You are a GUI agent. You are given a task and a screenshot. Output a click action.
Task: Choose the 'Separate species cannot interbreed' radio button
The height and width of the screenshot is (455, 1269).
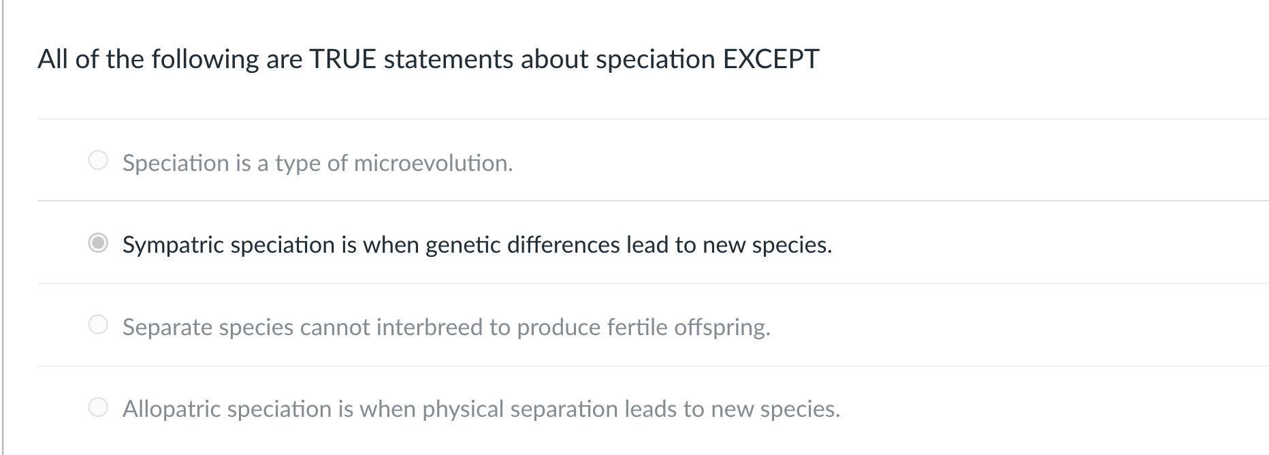[99, 326]
